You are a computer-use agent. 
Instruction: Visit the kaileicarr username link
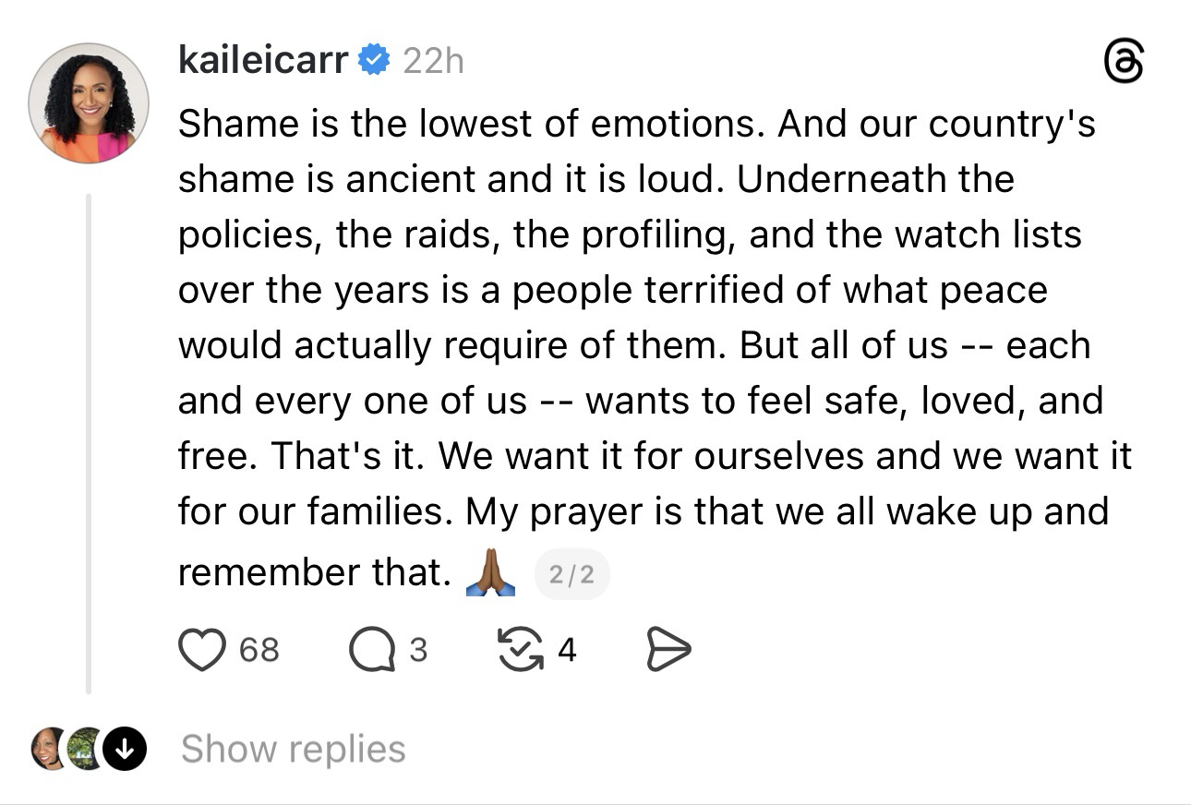tap(263, 61)
